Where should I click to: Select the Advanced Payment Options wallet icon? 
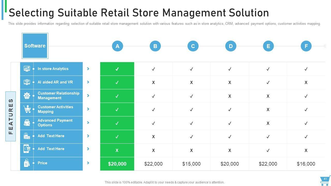coord(27,123)
